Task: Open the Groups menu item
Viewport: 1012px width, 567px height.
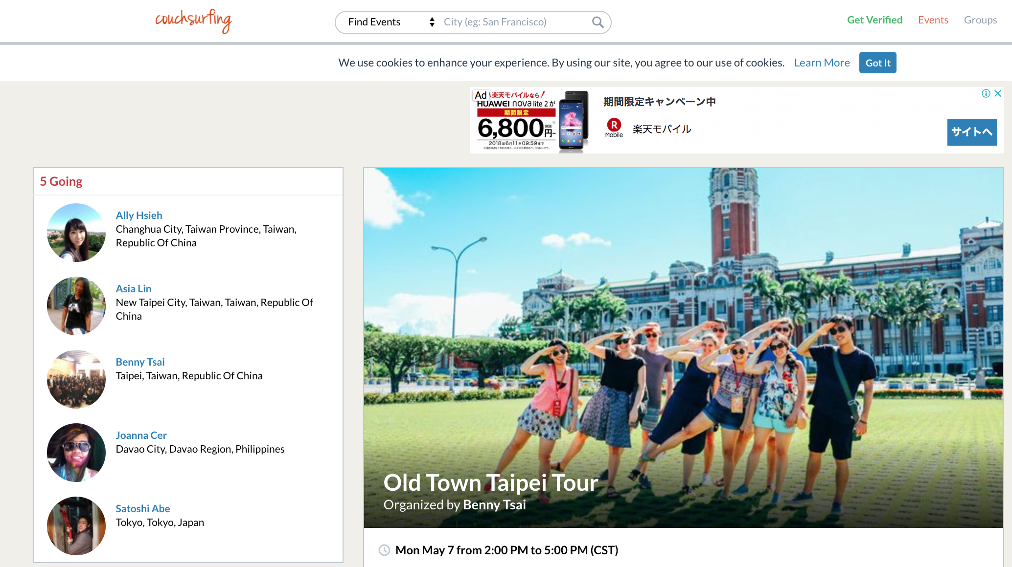Action: tap(980, 20)
